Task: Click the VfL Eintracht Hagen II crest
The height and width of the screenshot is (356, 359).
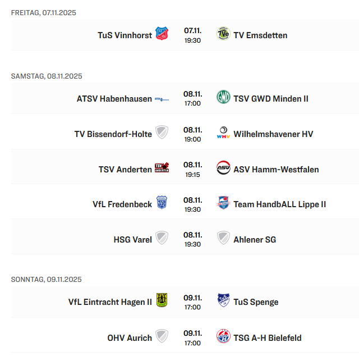Action: [x=162, y=301]
